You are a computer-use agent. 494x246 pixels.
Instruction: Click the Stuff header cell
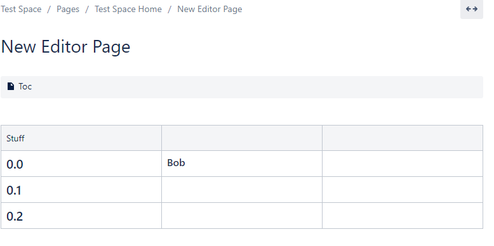click(81, 138)
